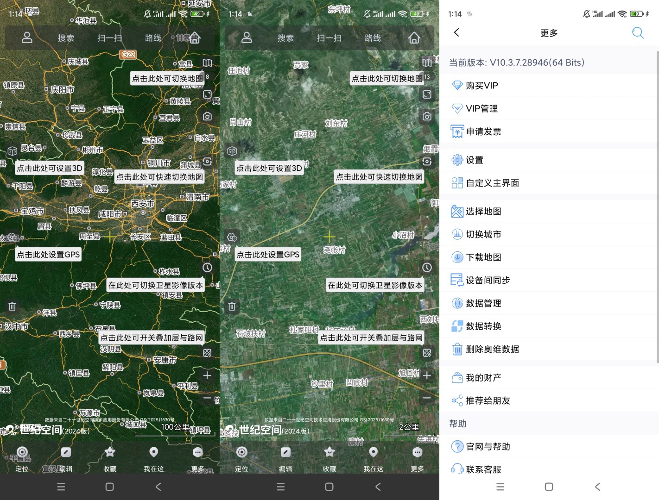Tap the trash delete icon on map

pyautogui.click(x=12, y=306)
